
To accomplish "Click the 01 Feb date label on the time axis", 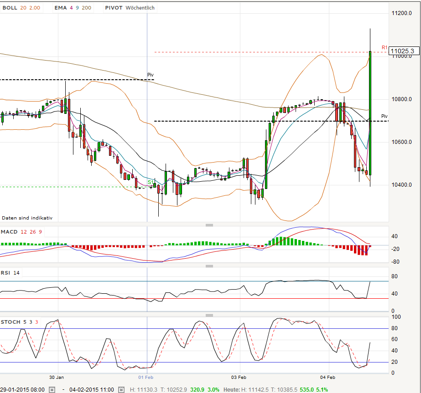I will pos(146,377).
